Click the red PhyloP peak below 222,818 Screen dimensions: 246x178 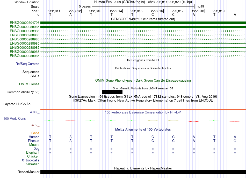pos(194,121)
